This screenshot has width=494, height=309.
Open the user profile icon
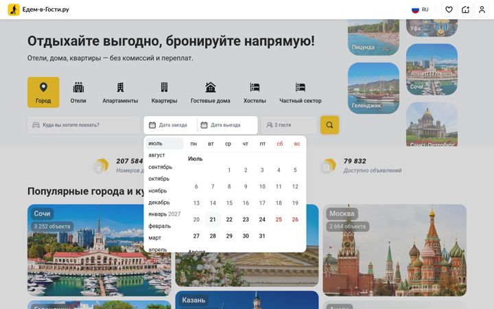[482, 10]
